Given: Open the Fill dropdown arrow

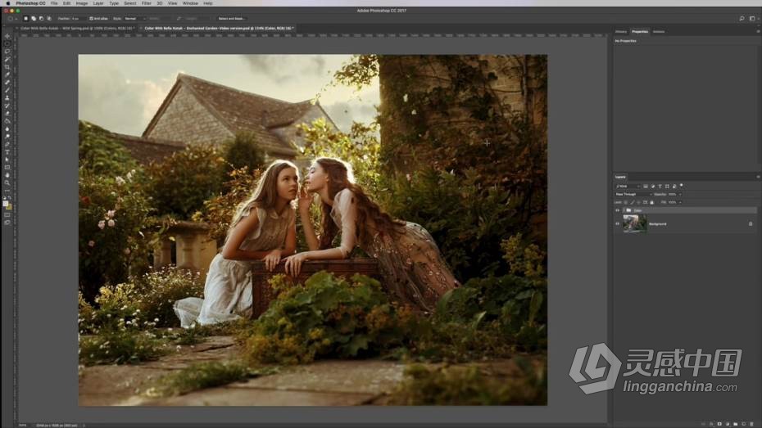Looking at the screenshot, I should coord(680,202).
